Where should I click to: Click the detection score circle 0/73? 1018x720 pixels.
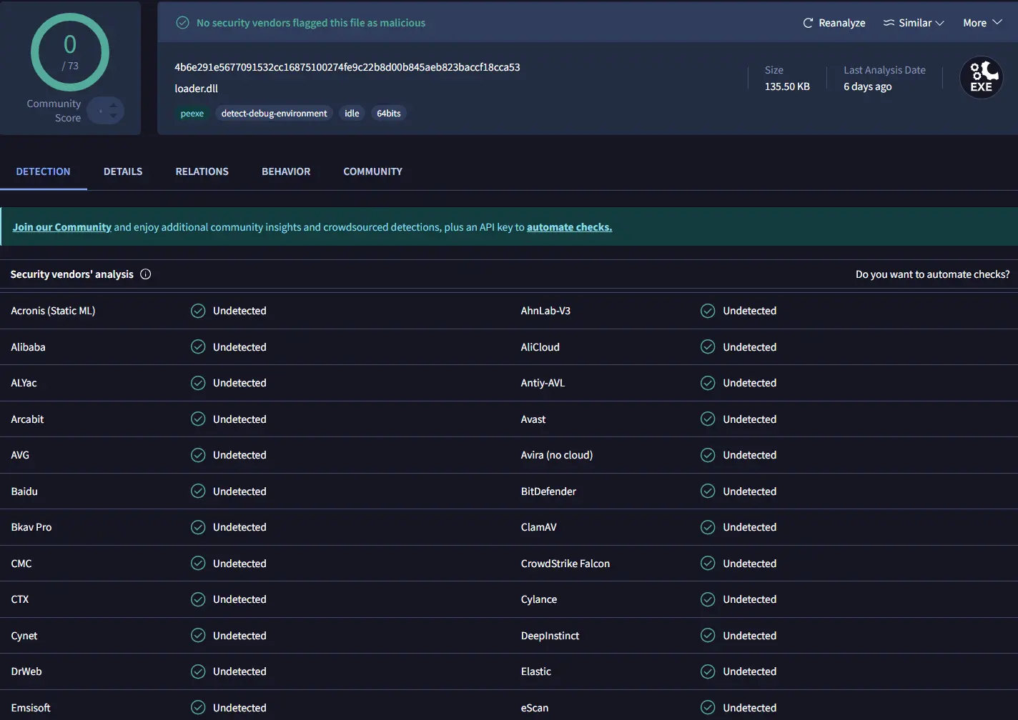(70, 52)
